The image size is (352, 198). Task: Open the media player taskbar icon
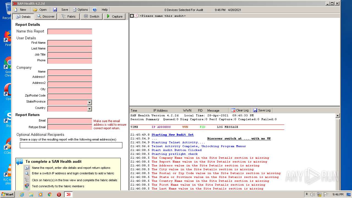(40, 194)
